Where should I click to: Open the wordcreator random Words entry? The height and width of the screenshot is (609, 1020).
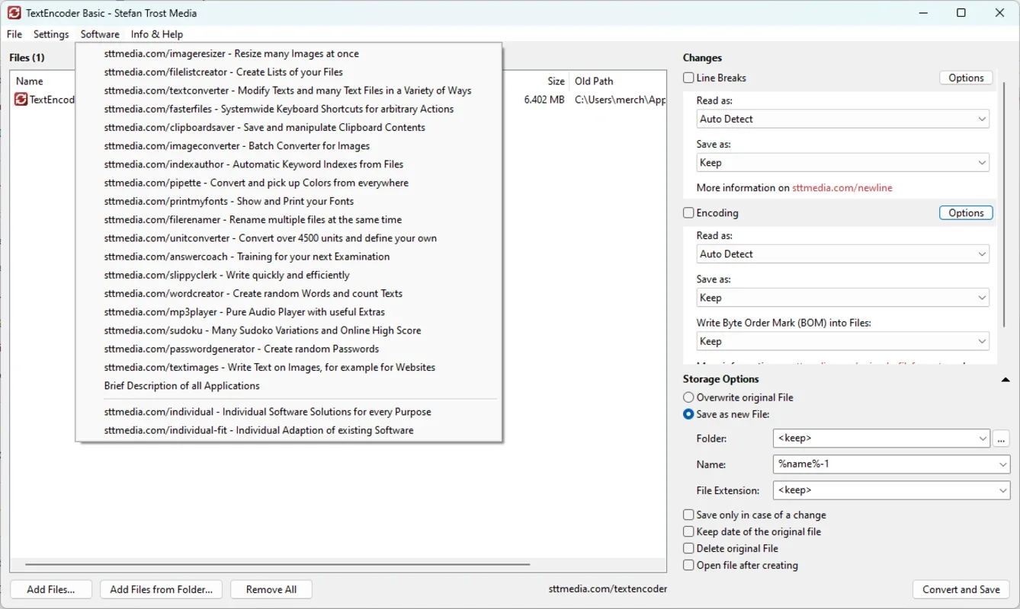[x=288, y=293]
